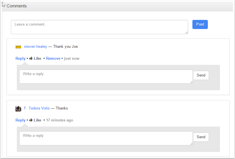Send reply to F. Tedora Vohs's comment
Screen dimensions: 235x159
[201, 137]
